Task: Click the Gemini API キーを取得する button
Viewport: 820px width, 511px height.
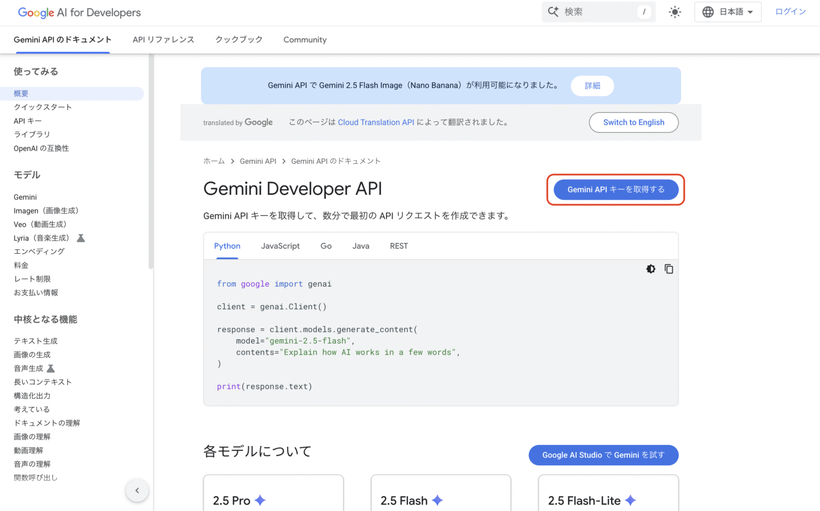Action: coord(616,189)
